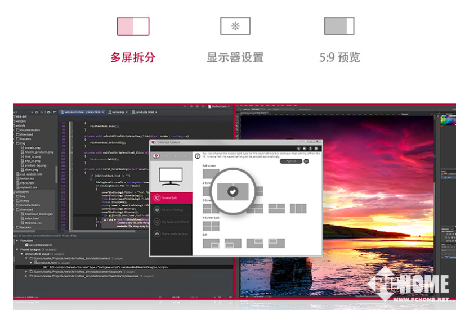Screen dimensions: 456x310
Task: Switch to the products.html editor tab
Action: pyautogui.click(x=145, y=112)
